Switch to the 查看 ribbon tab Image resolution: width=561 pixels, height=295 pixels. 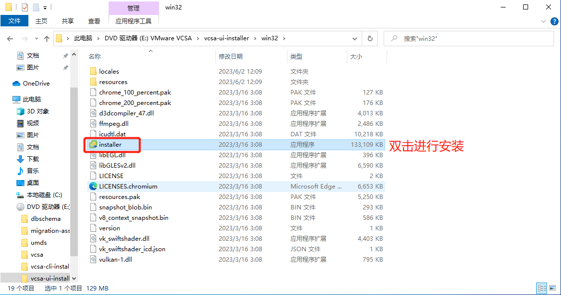pyautogui.click(x=94, y=21)
